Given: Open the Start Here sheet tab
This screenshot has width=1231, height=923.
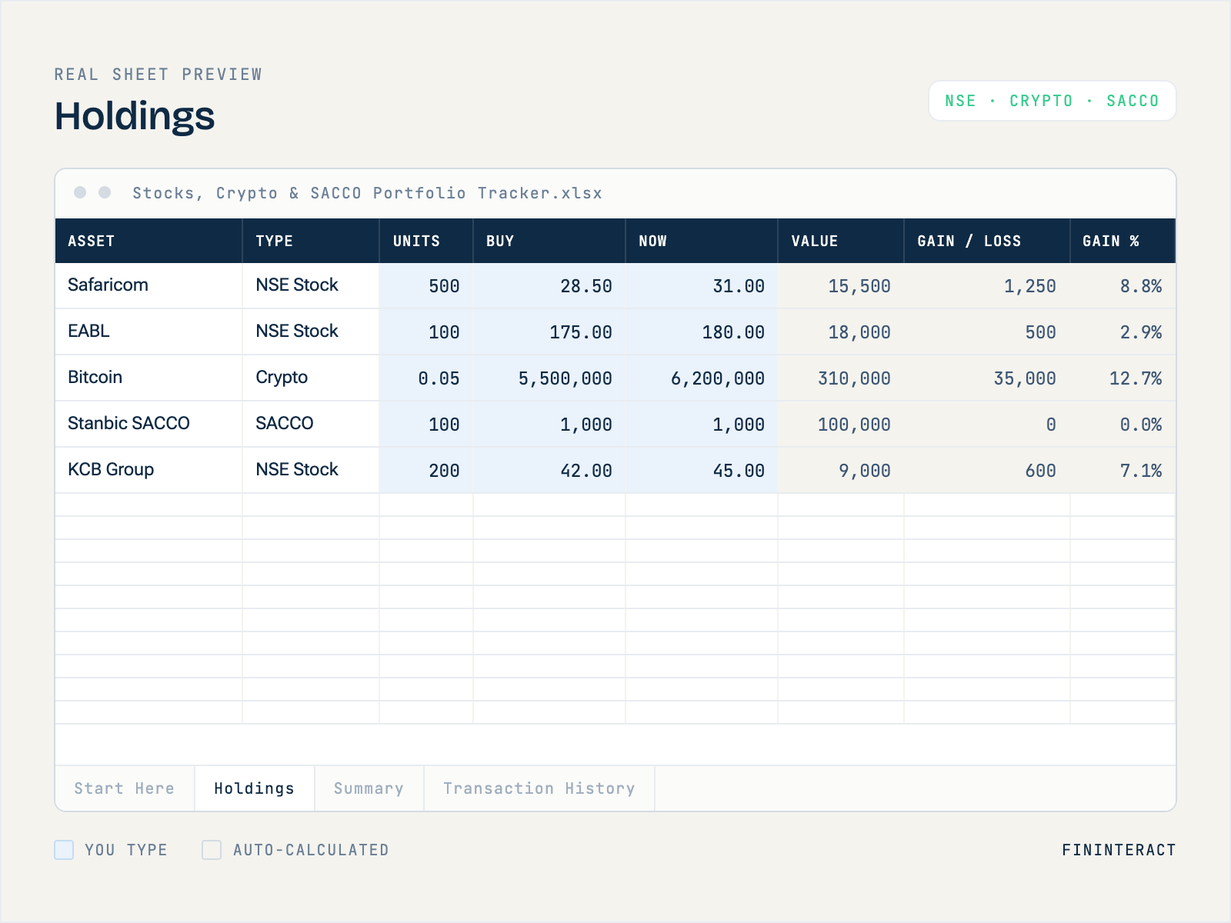Looking at the screenshot, I should [x=125, y=788].
